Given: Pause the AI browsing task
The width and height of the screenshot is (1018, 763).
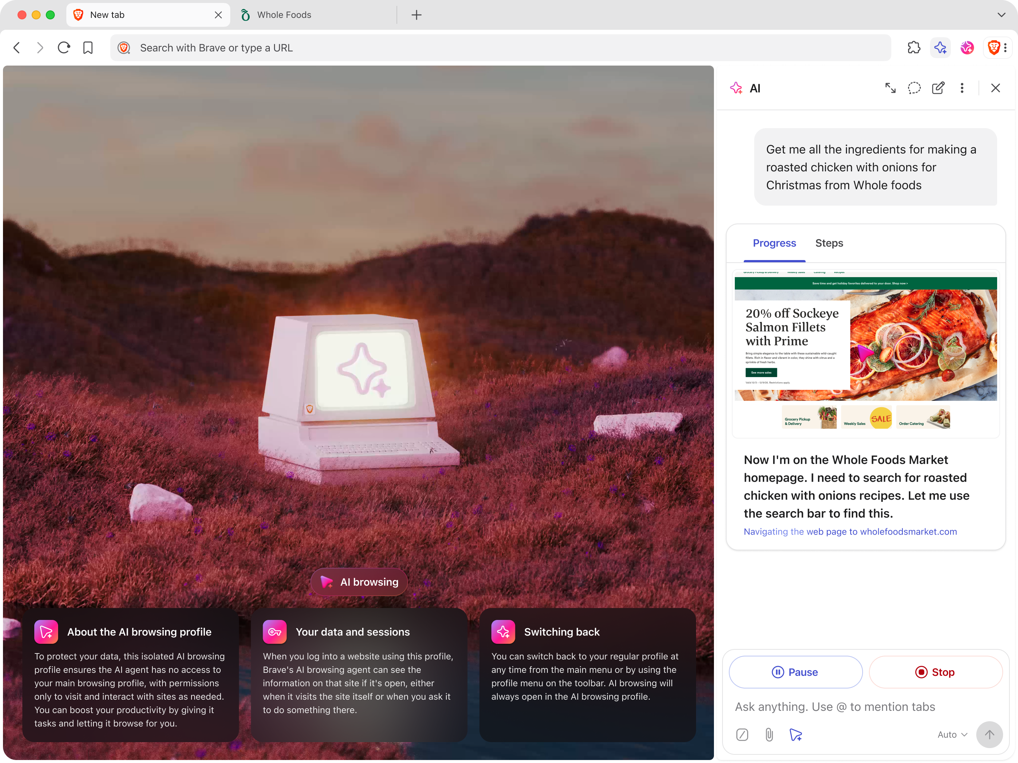Looking at the screenshot, I should (x=795, y=672).
